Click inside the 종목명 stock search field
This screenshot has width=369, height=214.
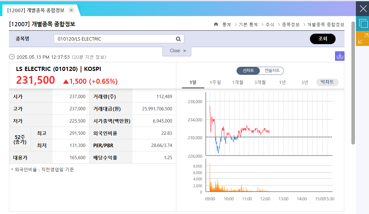coord(113,39)
